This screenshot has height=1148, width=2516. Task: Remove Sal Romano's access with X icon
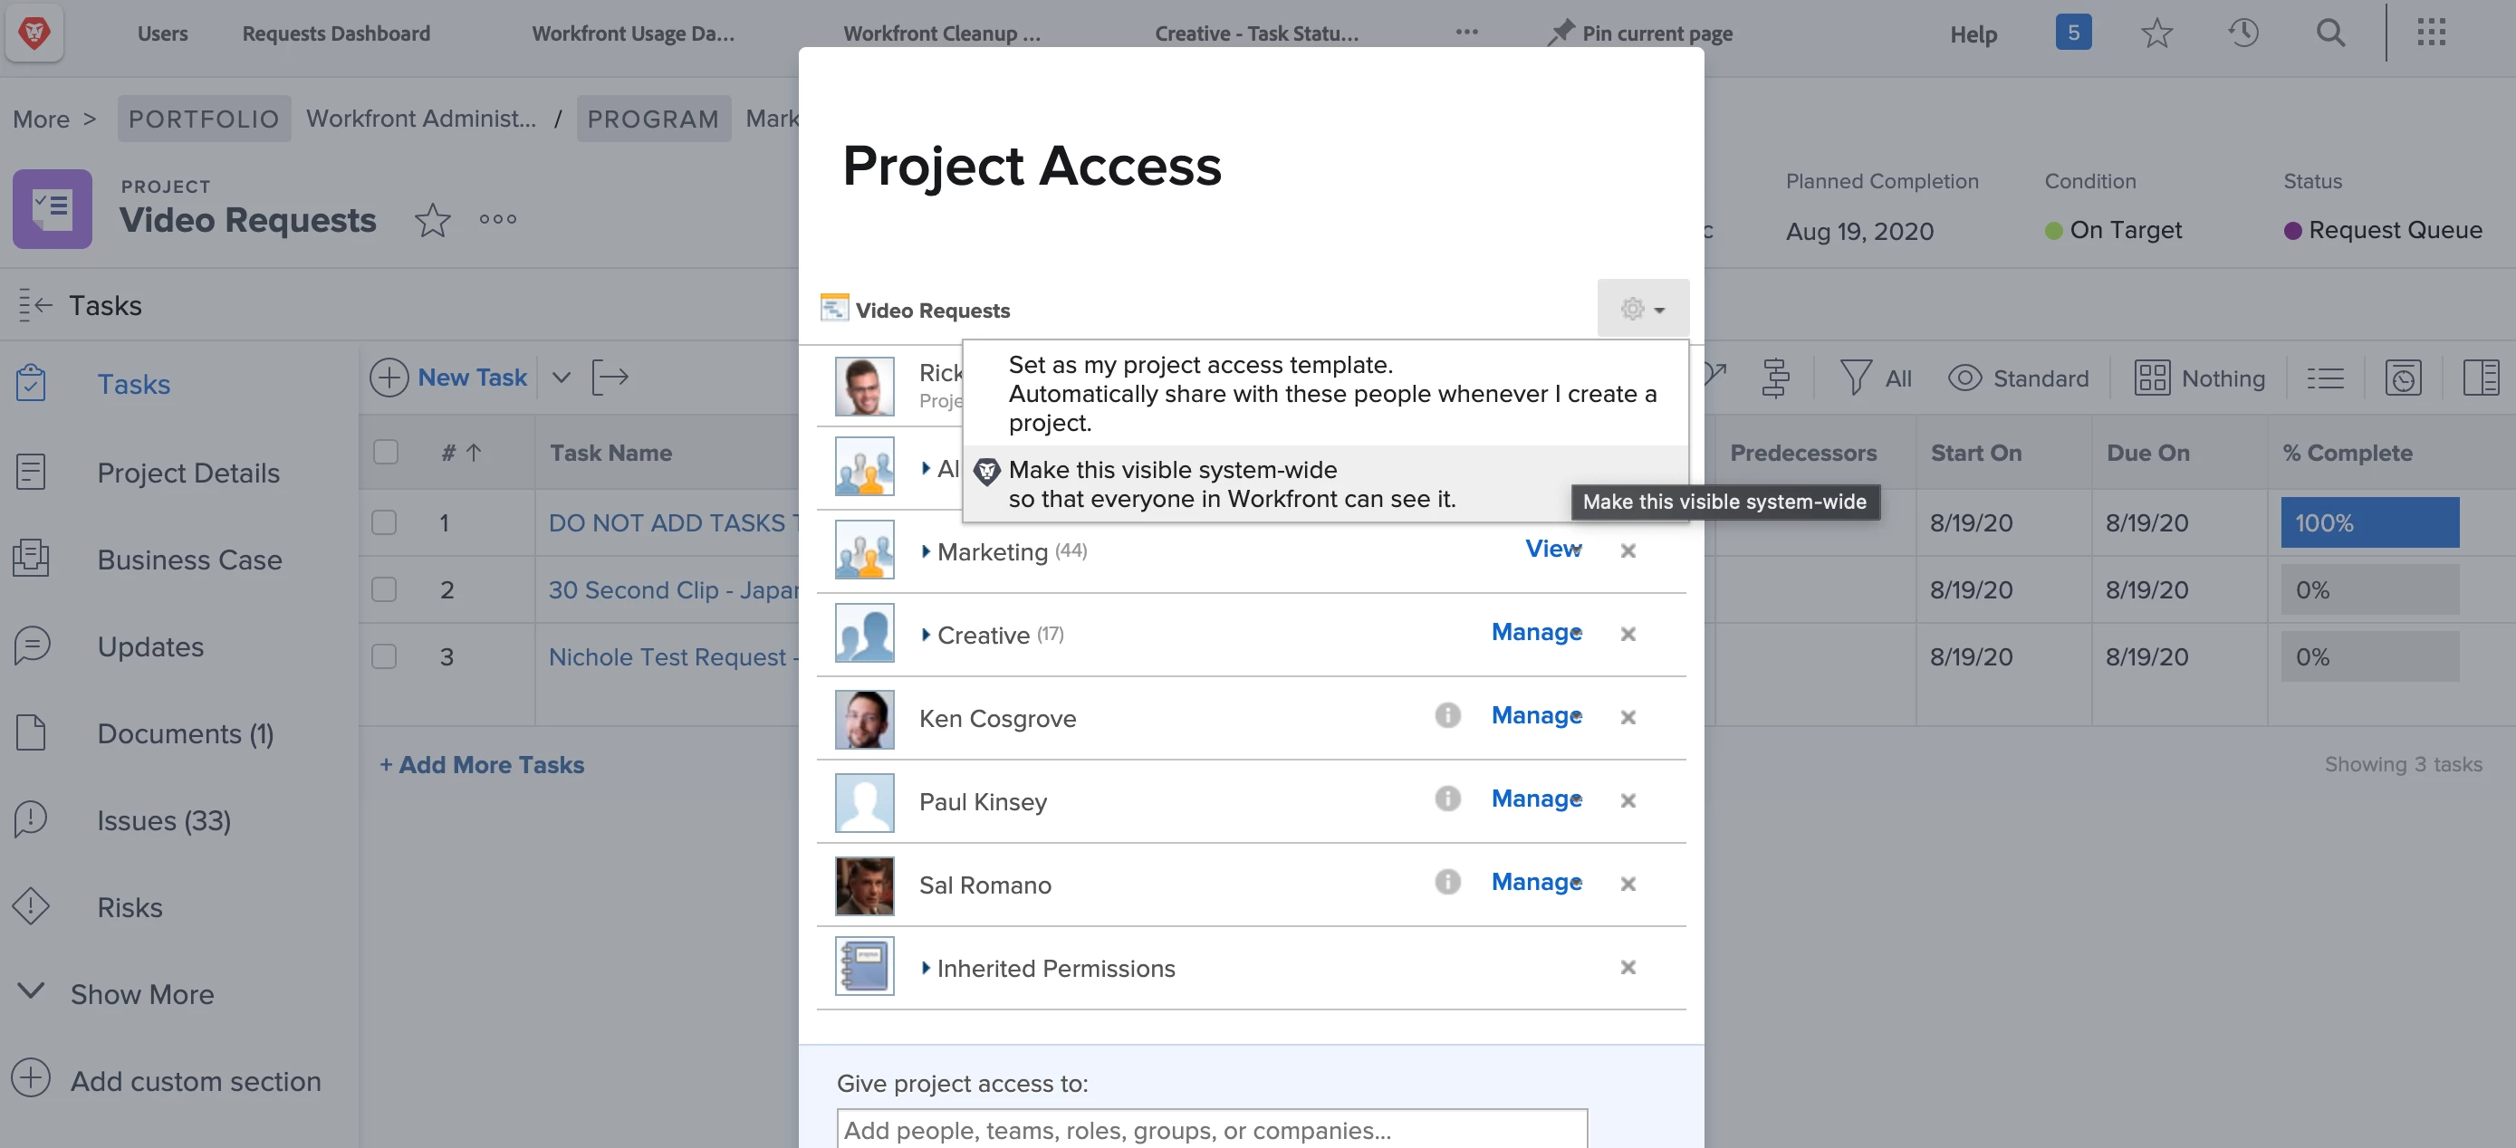click(x=1628, y=884)
